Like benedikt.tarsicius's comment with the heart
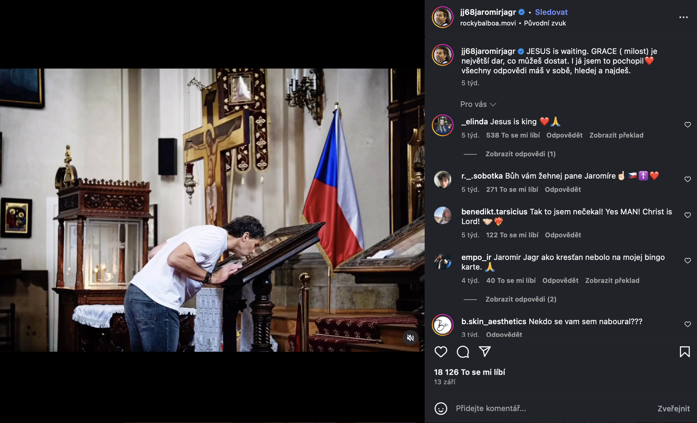Viewport: 697px width, 423px height. 688,215
